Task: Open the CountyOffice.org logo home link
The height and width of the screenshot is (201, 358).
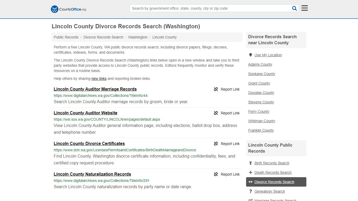Action: click(68, 9)
